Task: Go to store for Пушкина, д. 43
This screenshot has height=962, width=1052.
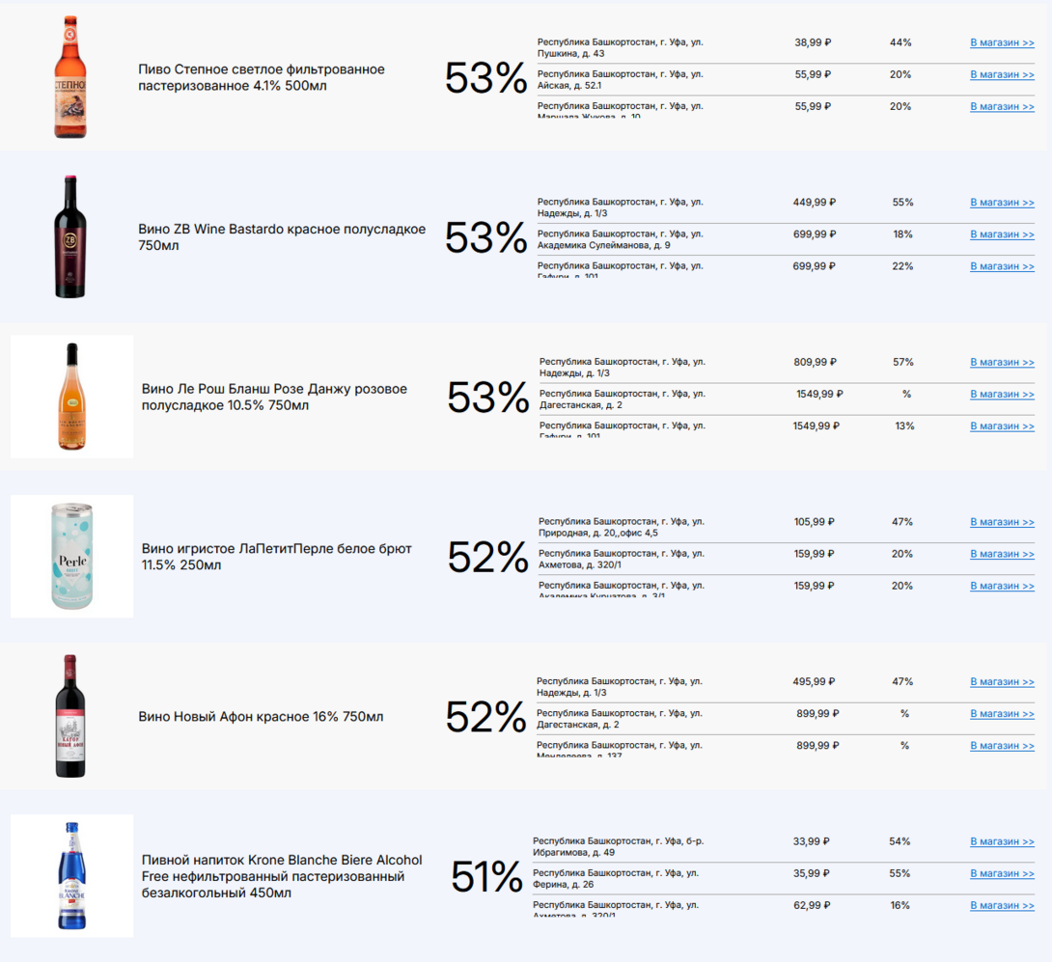Action: (x=1002, y=42)
